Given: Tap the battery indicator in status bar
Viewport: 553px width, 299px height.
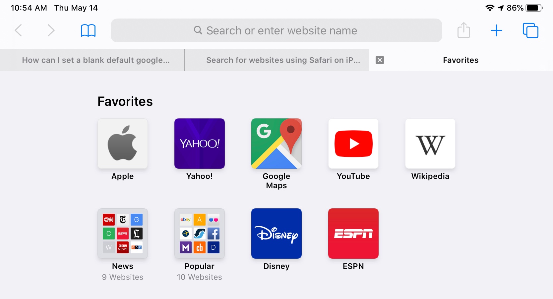Looking at the screenshot, I should tap(534, 8).
